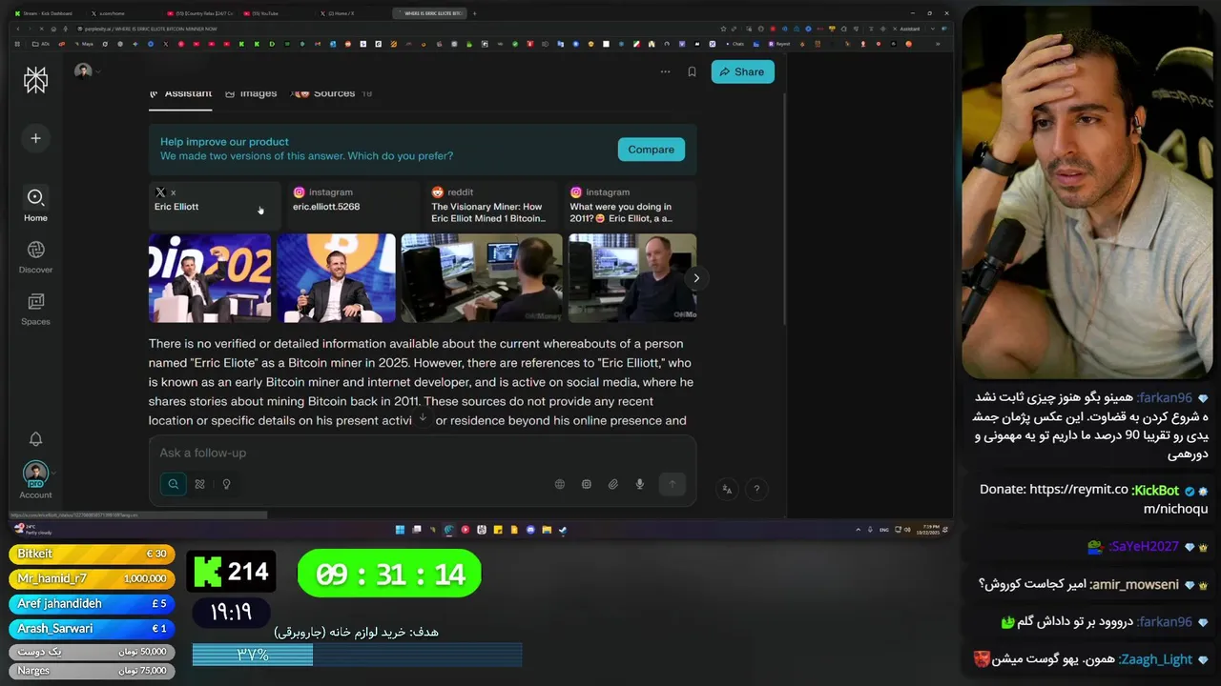Switch to the Images tab
Screen dimensions: 1221x686
(x=251, y=93)
